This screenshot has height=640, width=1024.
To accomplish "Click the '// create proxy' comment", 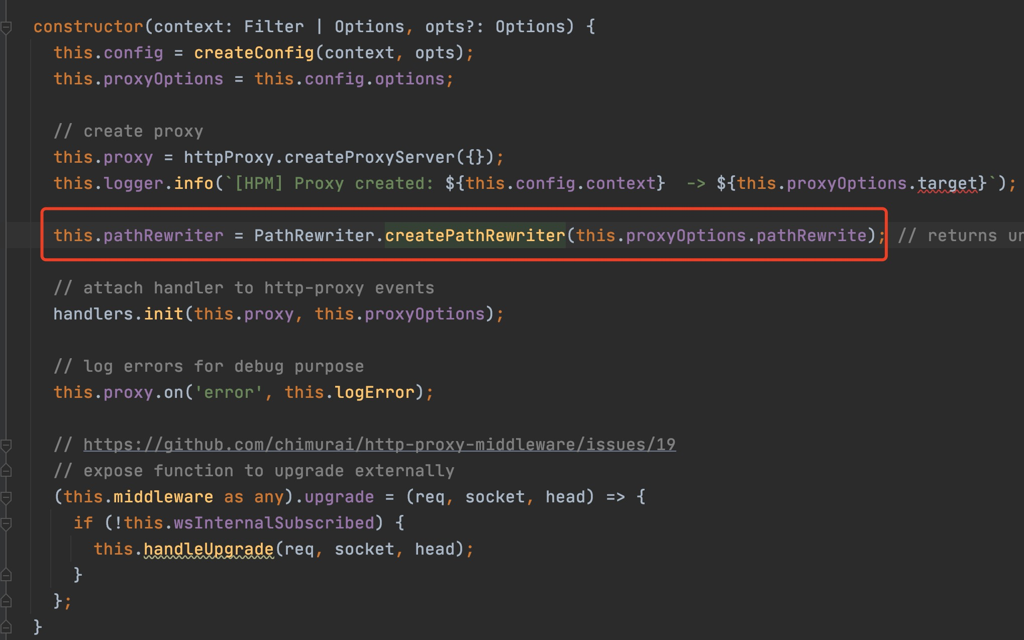I will point(128,131).
